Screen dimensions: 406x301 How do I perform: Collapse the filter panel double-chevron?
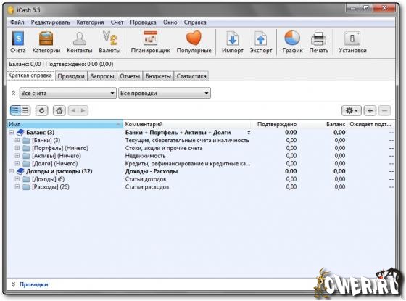coord(13,93)
